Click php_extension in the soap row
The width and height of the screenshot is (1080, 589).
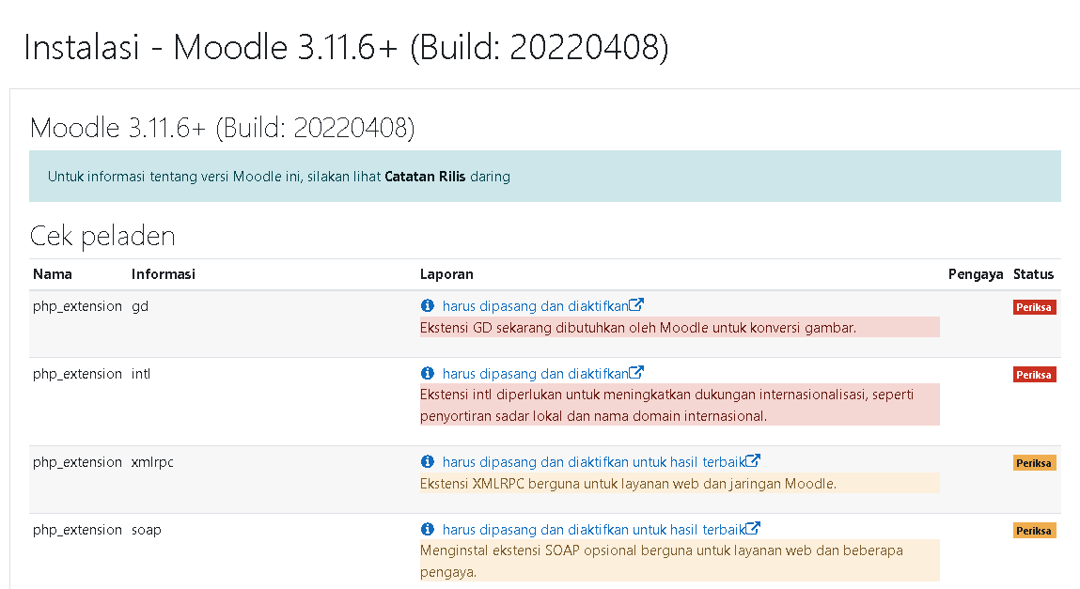click(77, 530)
